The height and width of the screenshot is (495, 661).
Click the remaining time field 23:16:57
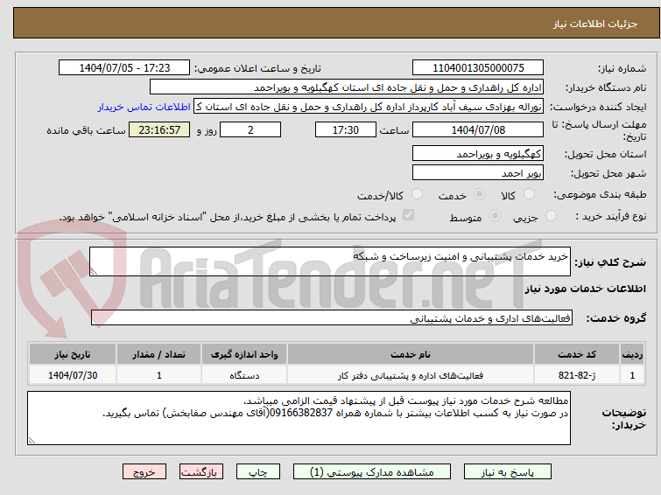coord(159,129)
